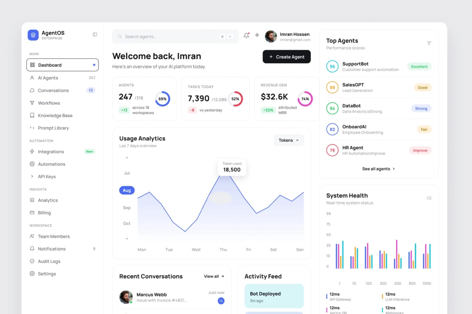
Task: Click unread badge 14 on Marcus Webb
Action: click(x=221, y=301)
